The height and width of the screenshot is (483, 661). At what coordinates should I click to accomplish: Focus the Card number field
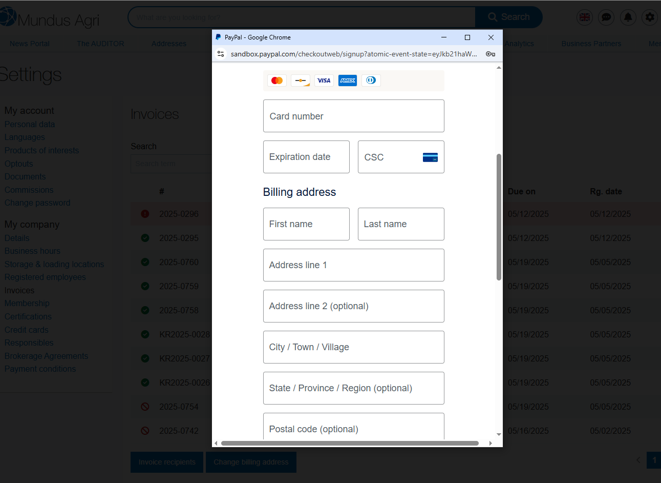pyautogui.click(x=353, y=116)
